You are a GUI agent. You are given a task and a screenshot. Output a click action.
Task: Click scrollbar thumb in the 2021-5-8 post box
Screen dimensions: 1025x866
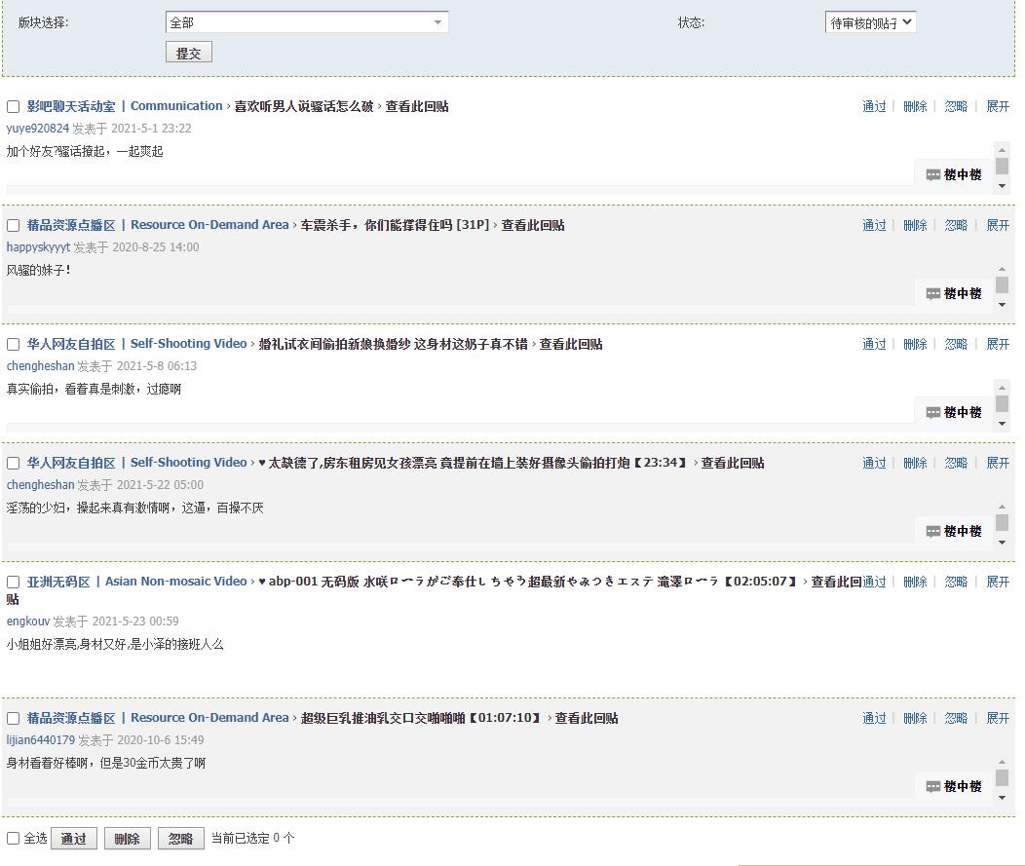click(1003, 404)
